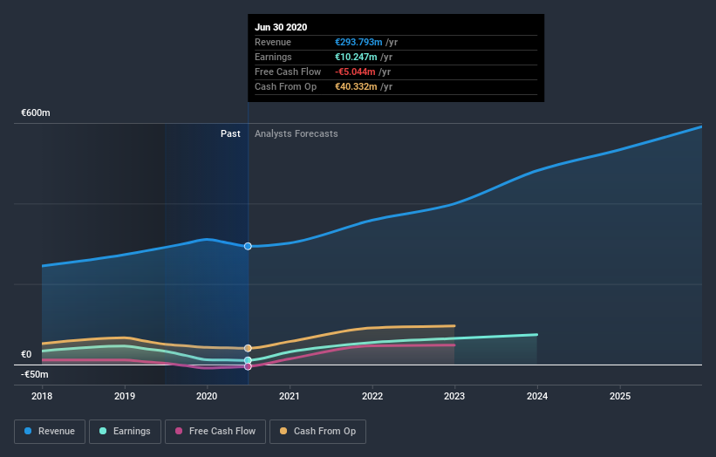Click the €40.332m cash from op value
716x457 pixels.
[x=356, y=86]
